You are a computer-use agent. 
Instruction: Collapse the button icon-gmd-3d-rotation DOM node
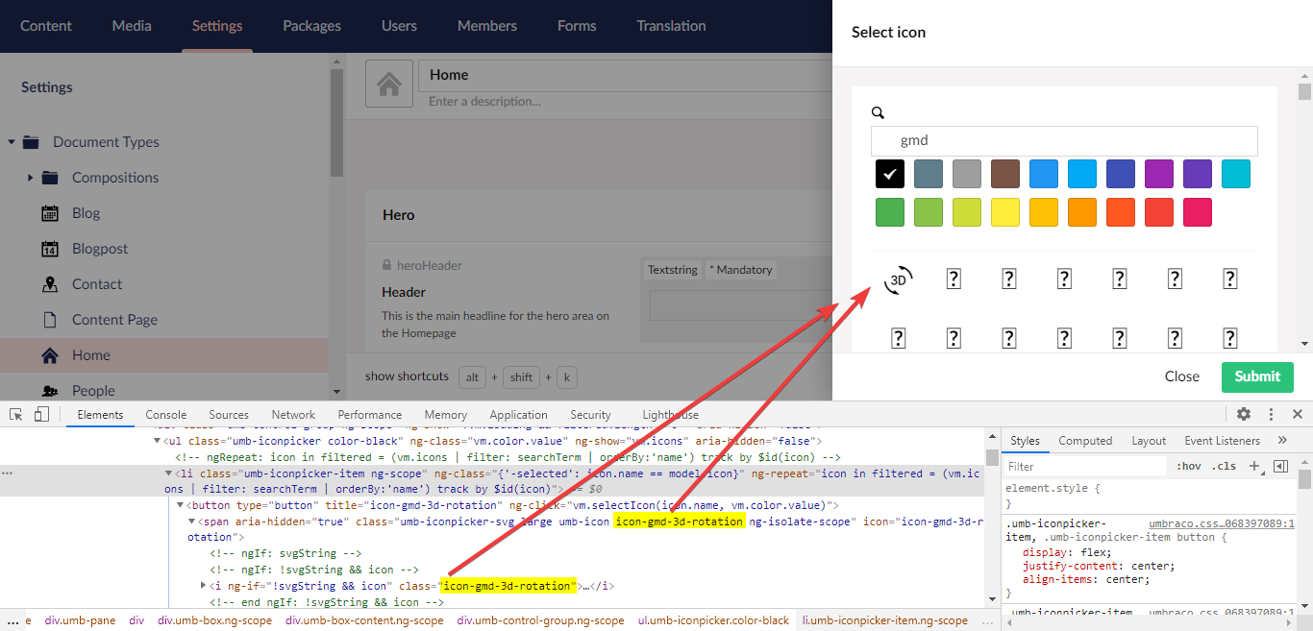180,505
